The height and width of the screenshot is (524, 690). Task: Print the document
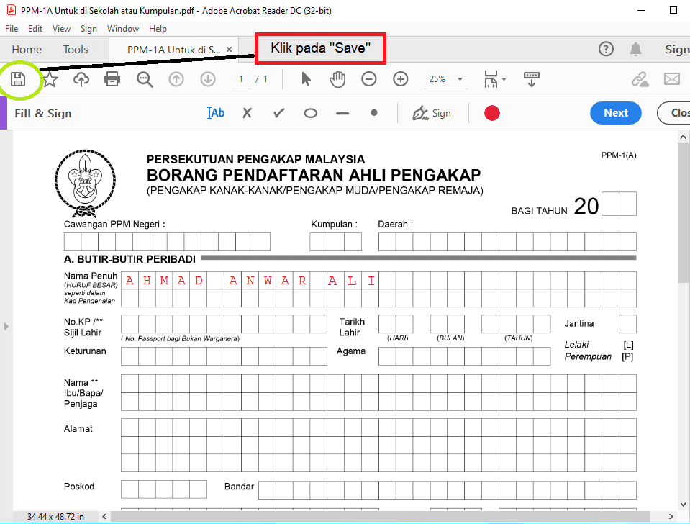tap(112, 79)
